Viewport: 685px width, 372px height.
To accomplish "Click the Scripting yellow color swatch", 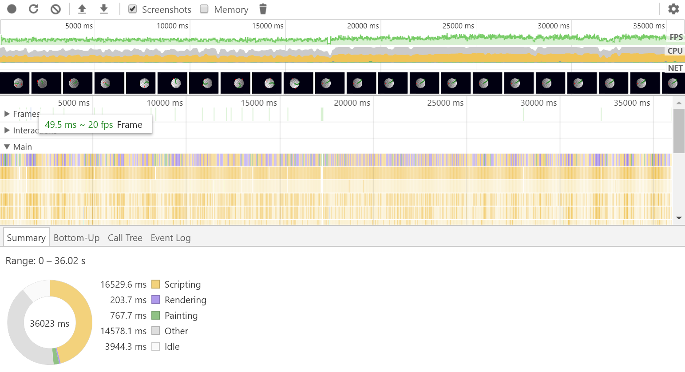I will [155, 284].
